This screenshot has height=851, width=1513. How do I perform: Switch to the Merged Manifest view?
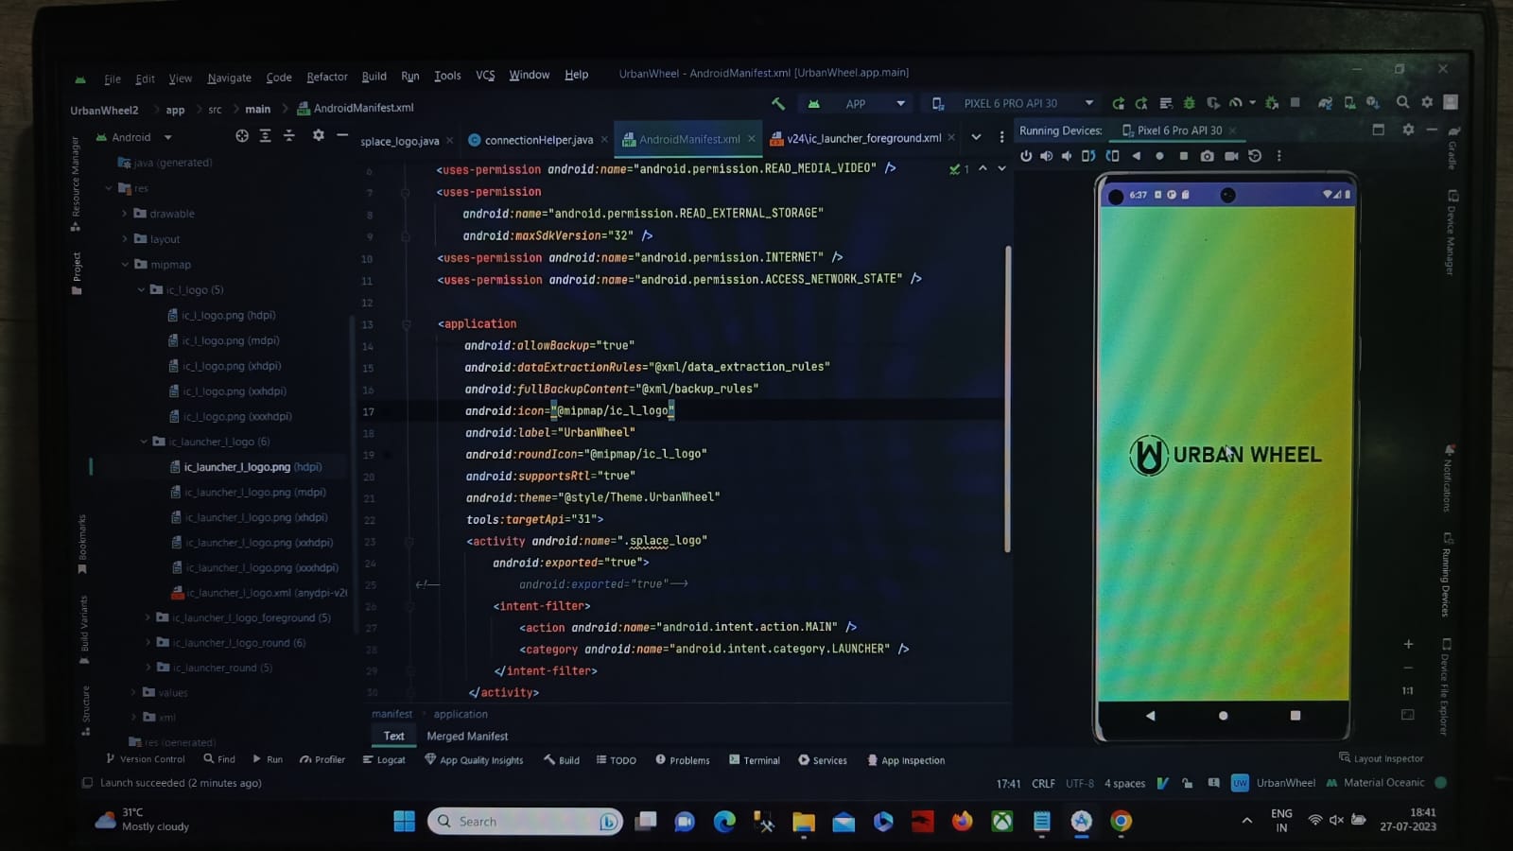coord(467,736)
